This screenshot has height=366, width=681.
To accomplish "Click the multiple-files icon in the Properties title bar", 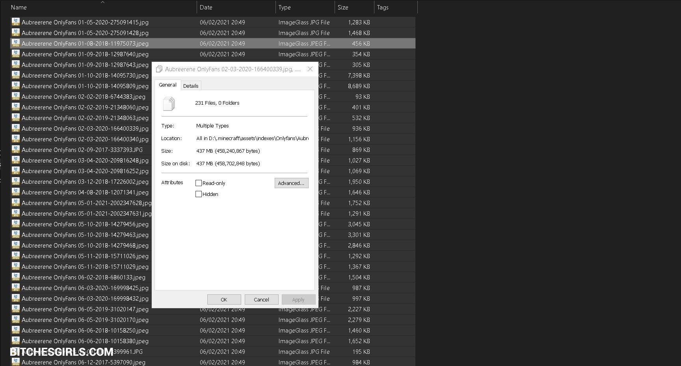I will click(x=159, y=69).
